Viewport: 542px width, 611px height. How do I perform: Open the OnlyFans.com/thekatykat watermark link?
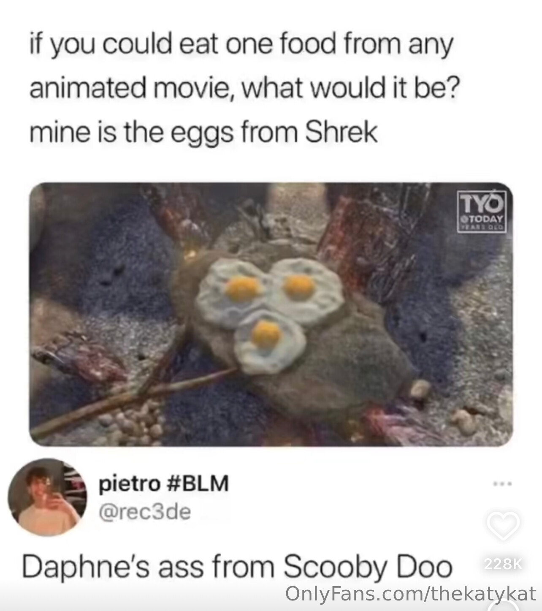[x=411, y=593]
